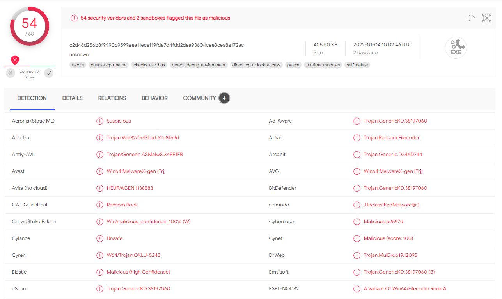The image size is (502, 299).
Task: Click the 405.50 KB file size
Action: tap(325, 45)
